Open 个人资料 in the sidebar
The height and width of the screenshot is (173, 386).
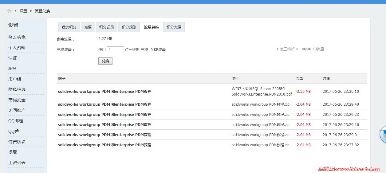point(17,48)
